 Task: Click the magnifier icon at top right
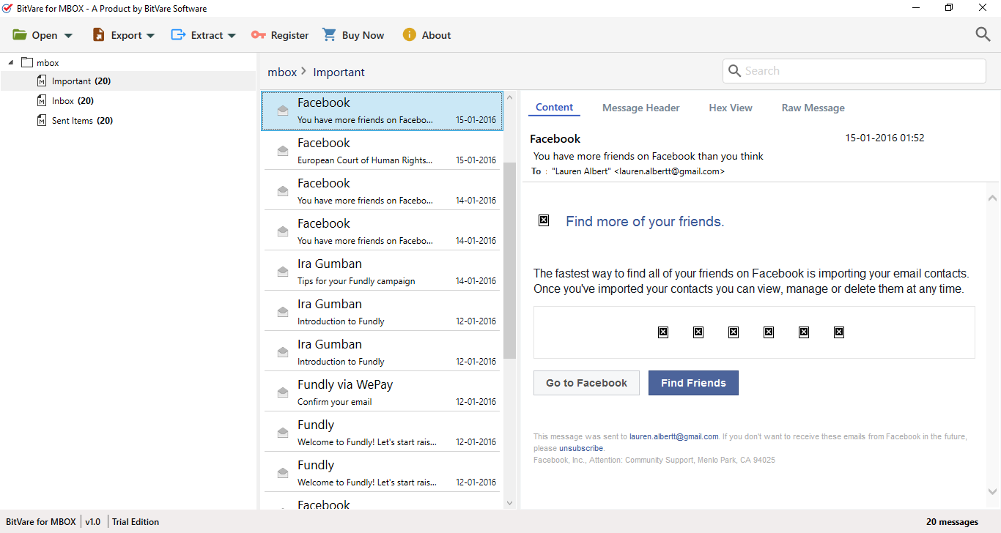click(983, 34)
